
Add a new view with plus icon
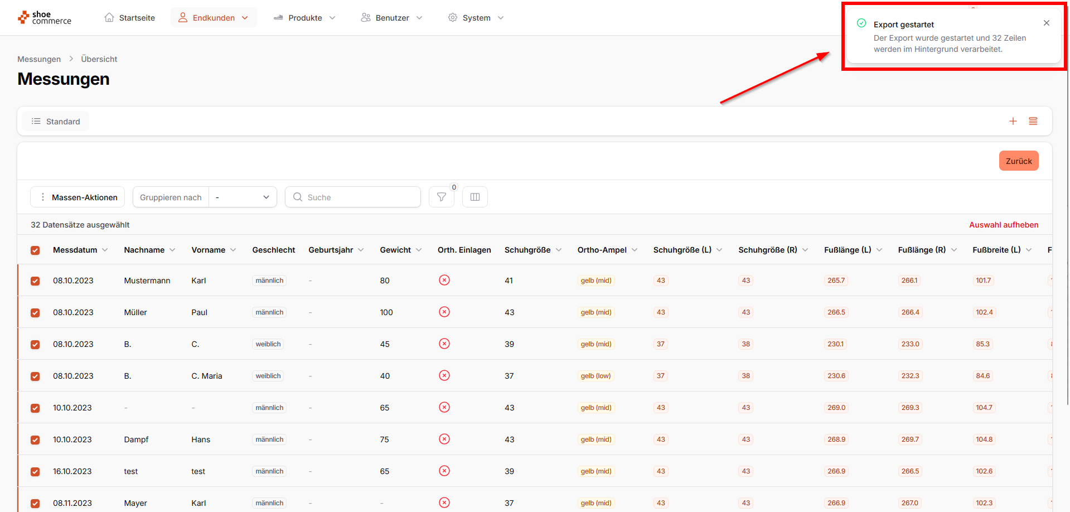(x=1013, y=121)
